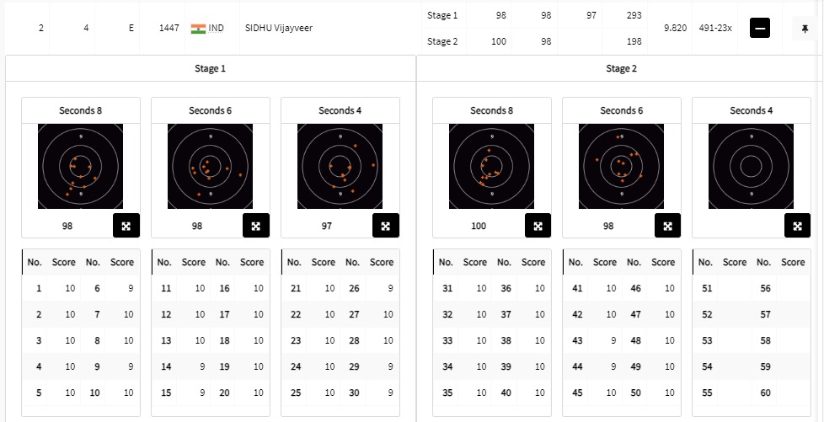The width and height of the screenshot is (824, 422).
Task: Click the India flag icon
Action: tap(199, 29)
